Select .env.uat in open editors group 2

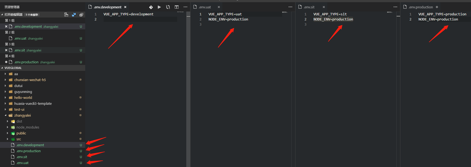[42, 38]
